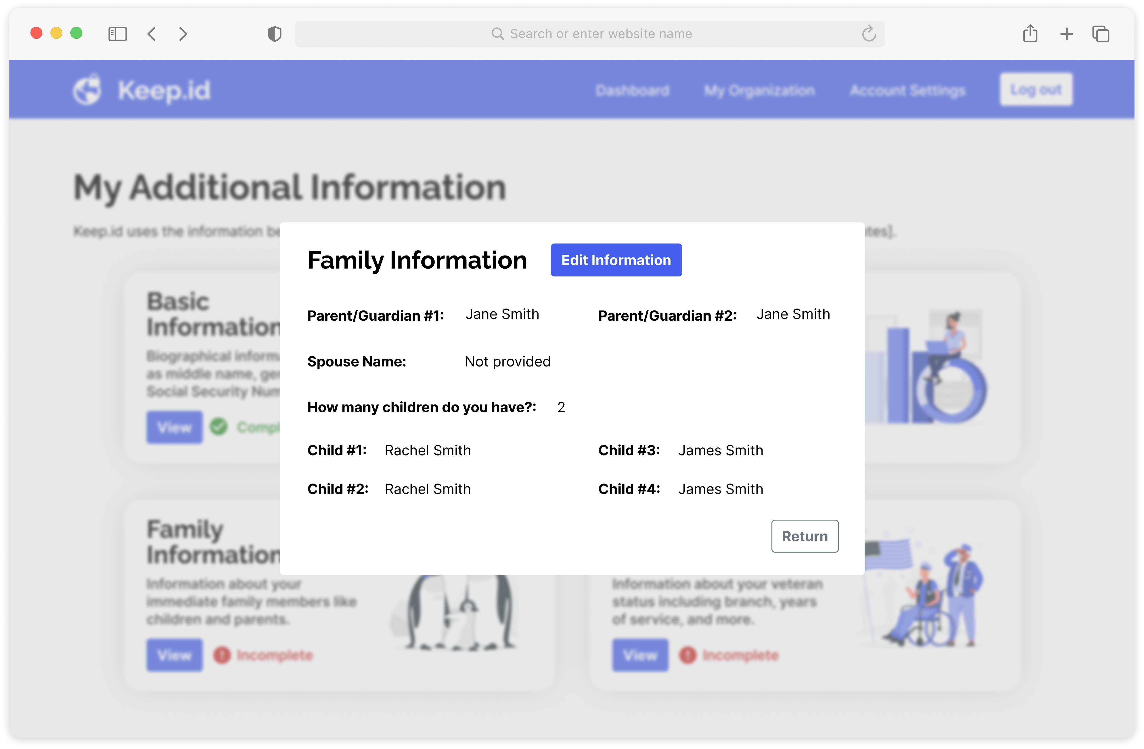Click the Keep.id brand name link
The image size is (1144, 749).
(x=164, y=90)
